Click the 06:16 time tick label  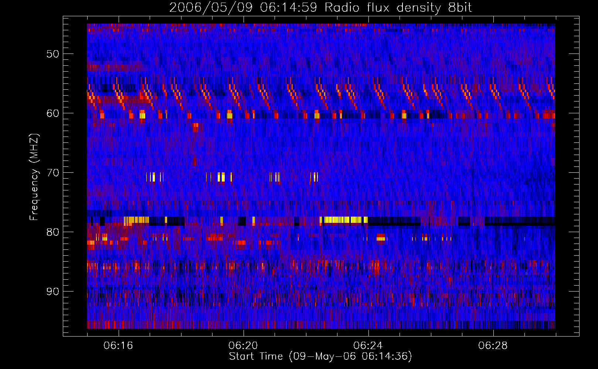[118, 346]
